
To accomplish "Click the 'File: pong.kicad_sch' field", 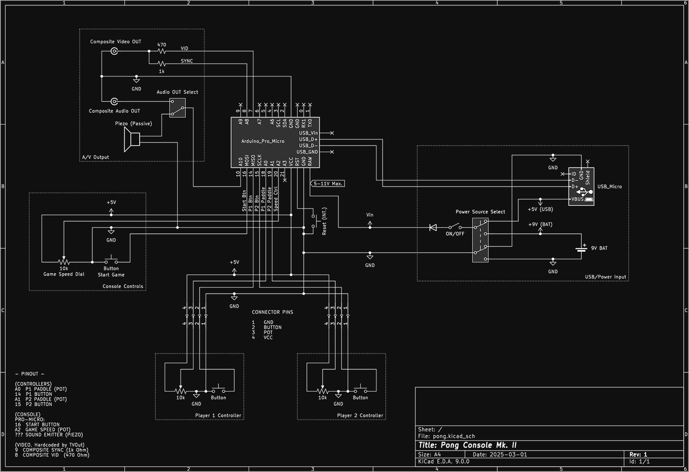I will (x=446, y=436).
